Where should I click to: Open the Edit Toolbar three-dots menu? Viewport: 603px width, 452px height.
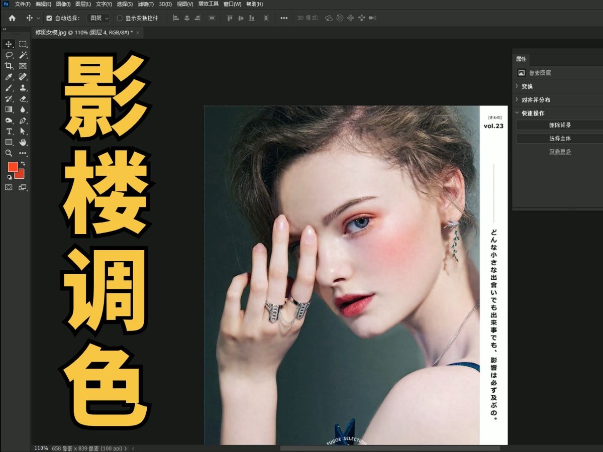pyautogui.click(x=23, y=153)
